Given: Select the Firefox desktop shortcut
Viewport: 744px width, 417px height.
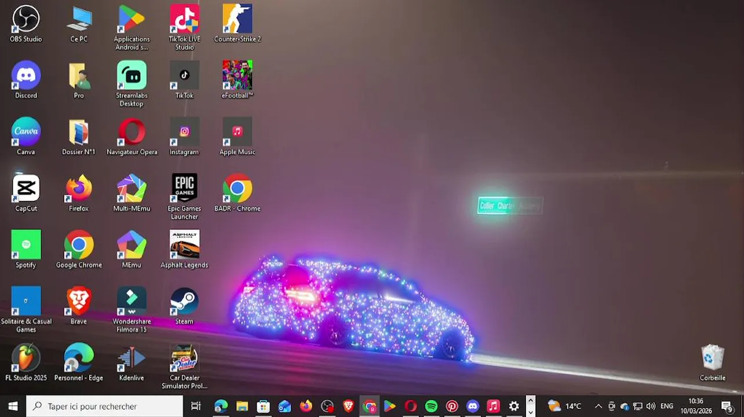Looking at the screenshot, I should click(79, 193).
